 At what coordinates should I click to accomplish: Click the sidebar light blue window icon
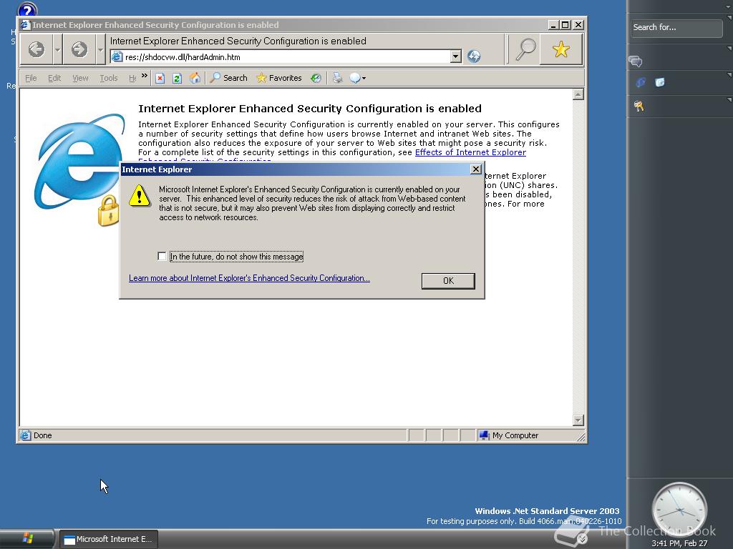pyautogui.click(x=659, y=83)
